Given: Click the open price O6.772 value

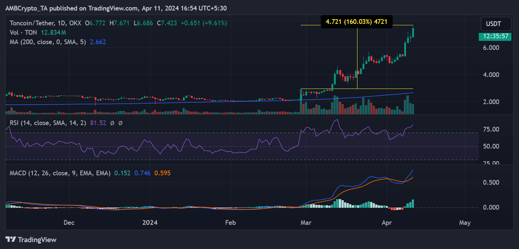Looking at the screenshot, I should 96,23.
